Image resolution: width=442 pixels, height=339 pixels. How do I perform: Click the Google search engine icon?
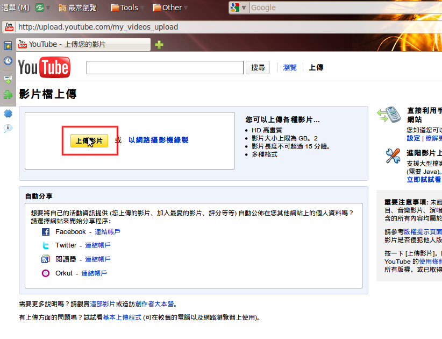(x=235, y=8)
